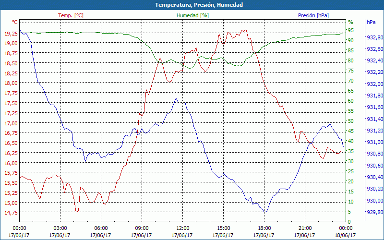The image size is (384, 240).
Task: Select the green 'Humedad [%]' legend label
Action: click(192, 15)
